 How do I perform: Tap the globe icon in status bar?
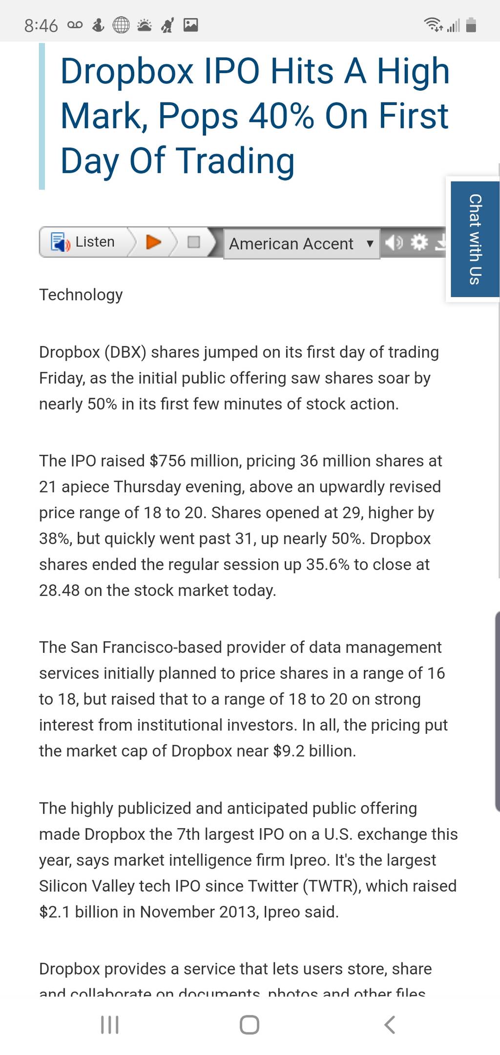(x=121, y=25)
